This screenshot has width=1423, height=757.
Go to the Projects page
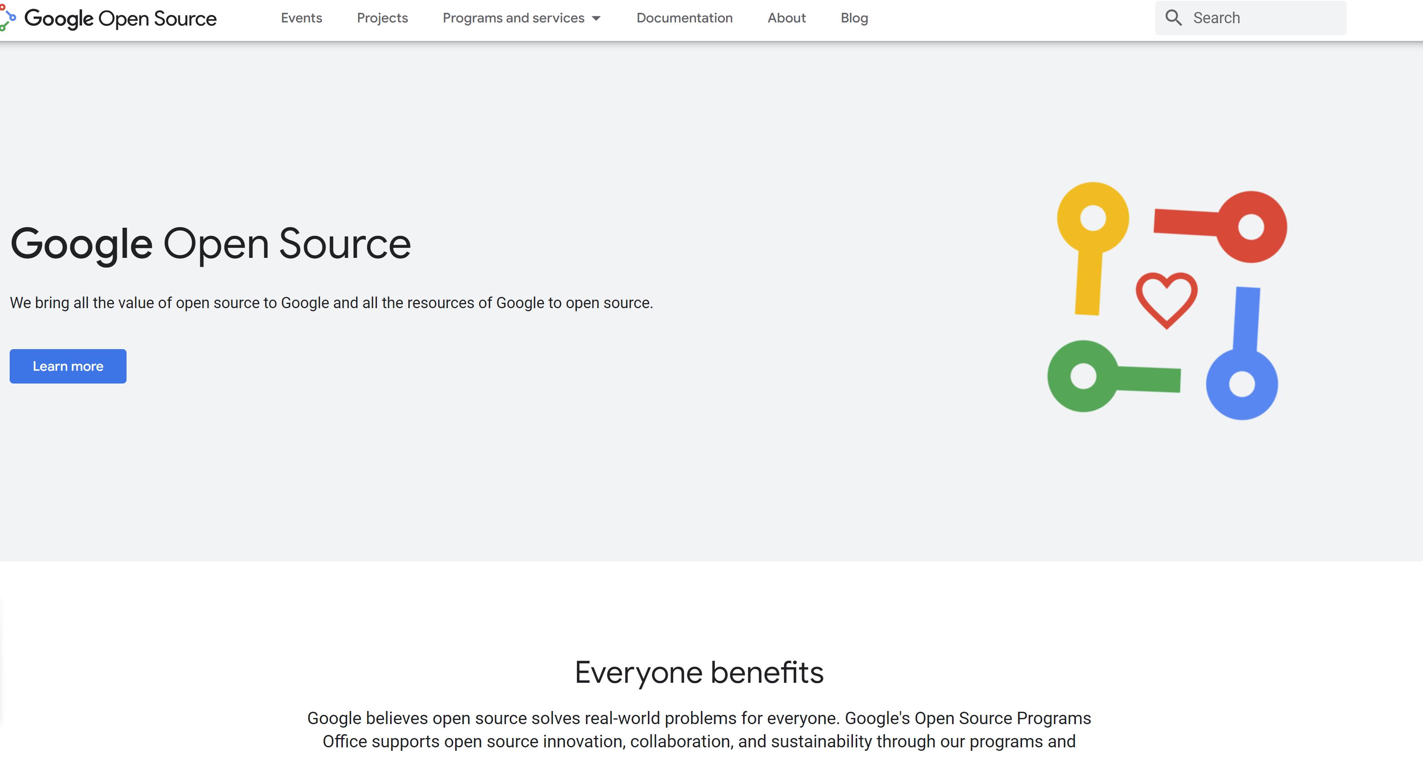(x=382, y=18)
